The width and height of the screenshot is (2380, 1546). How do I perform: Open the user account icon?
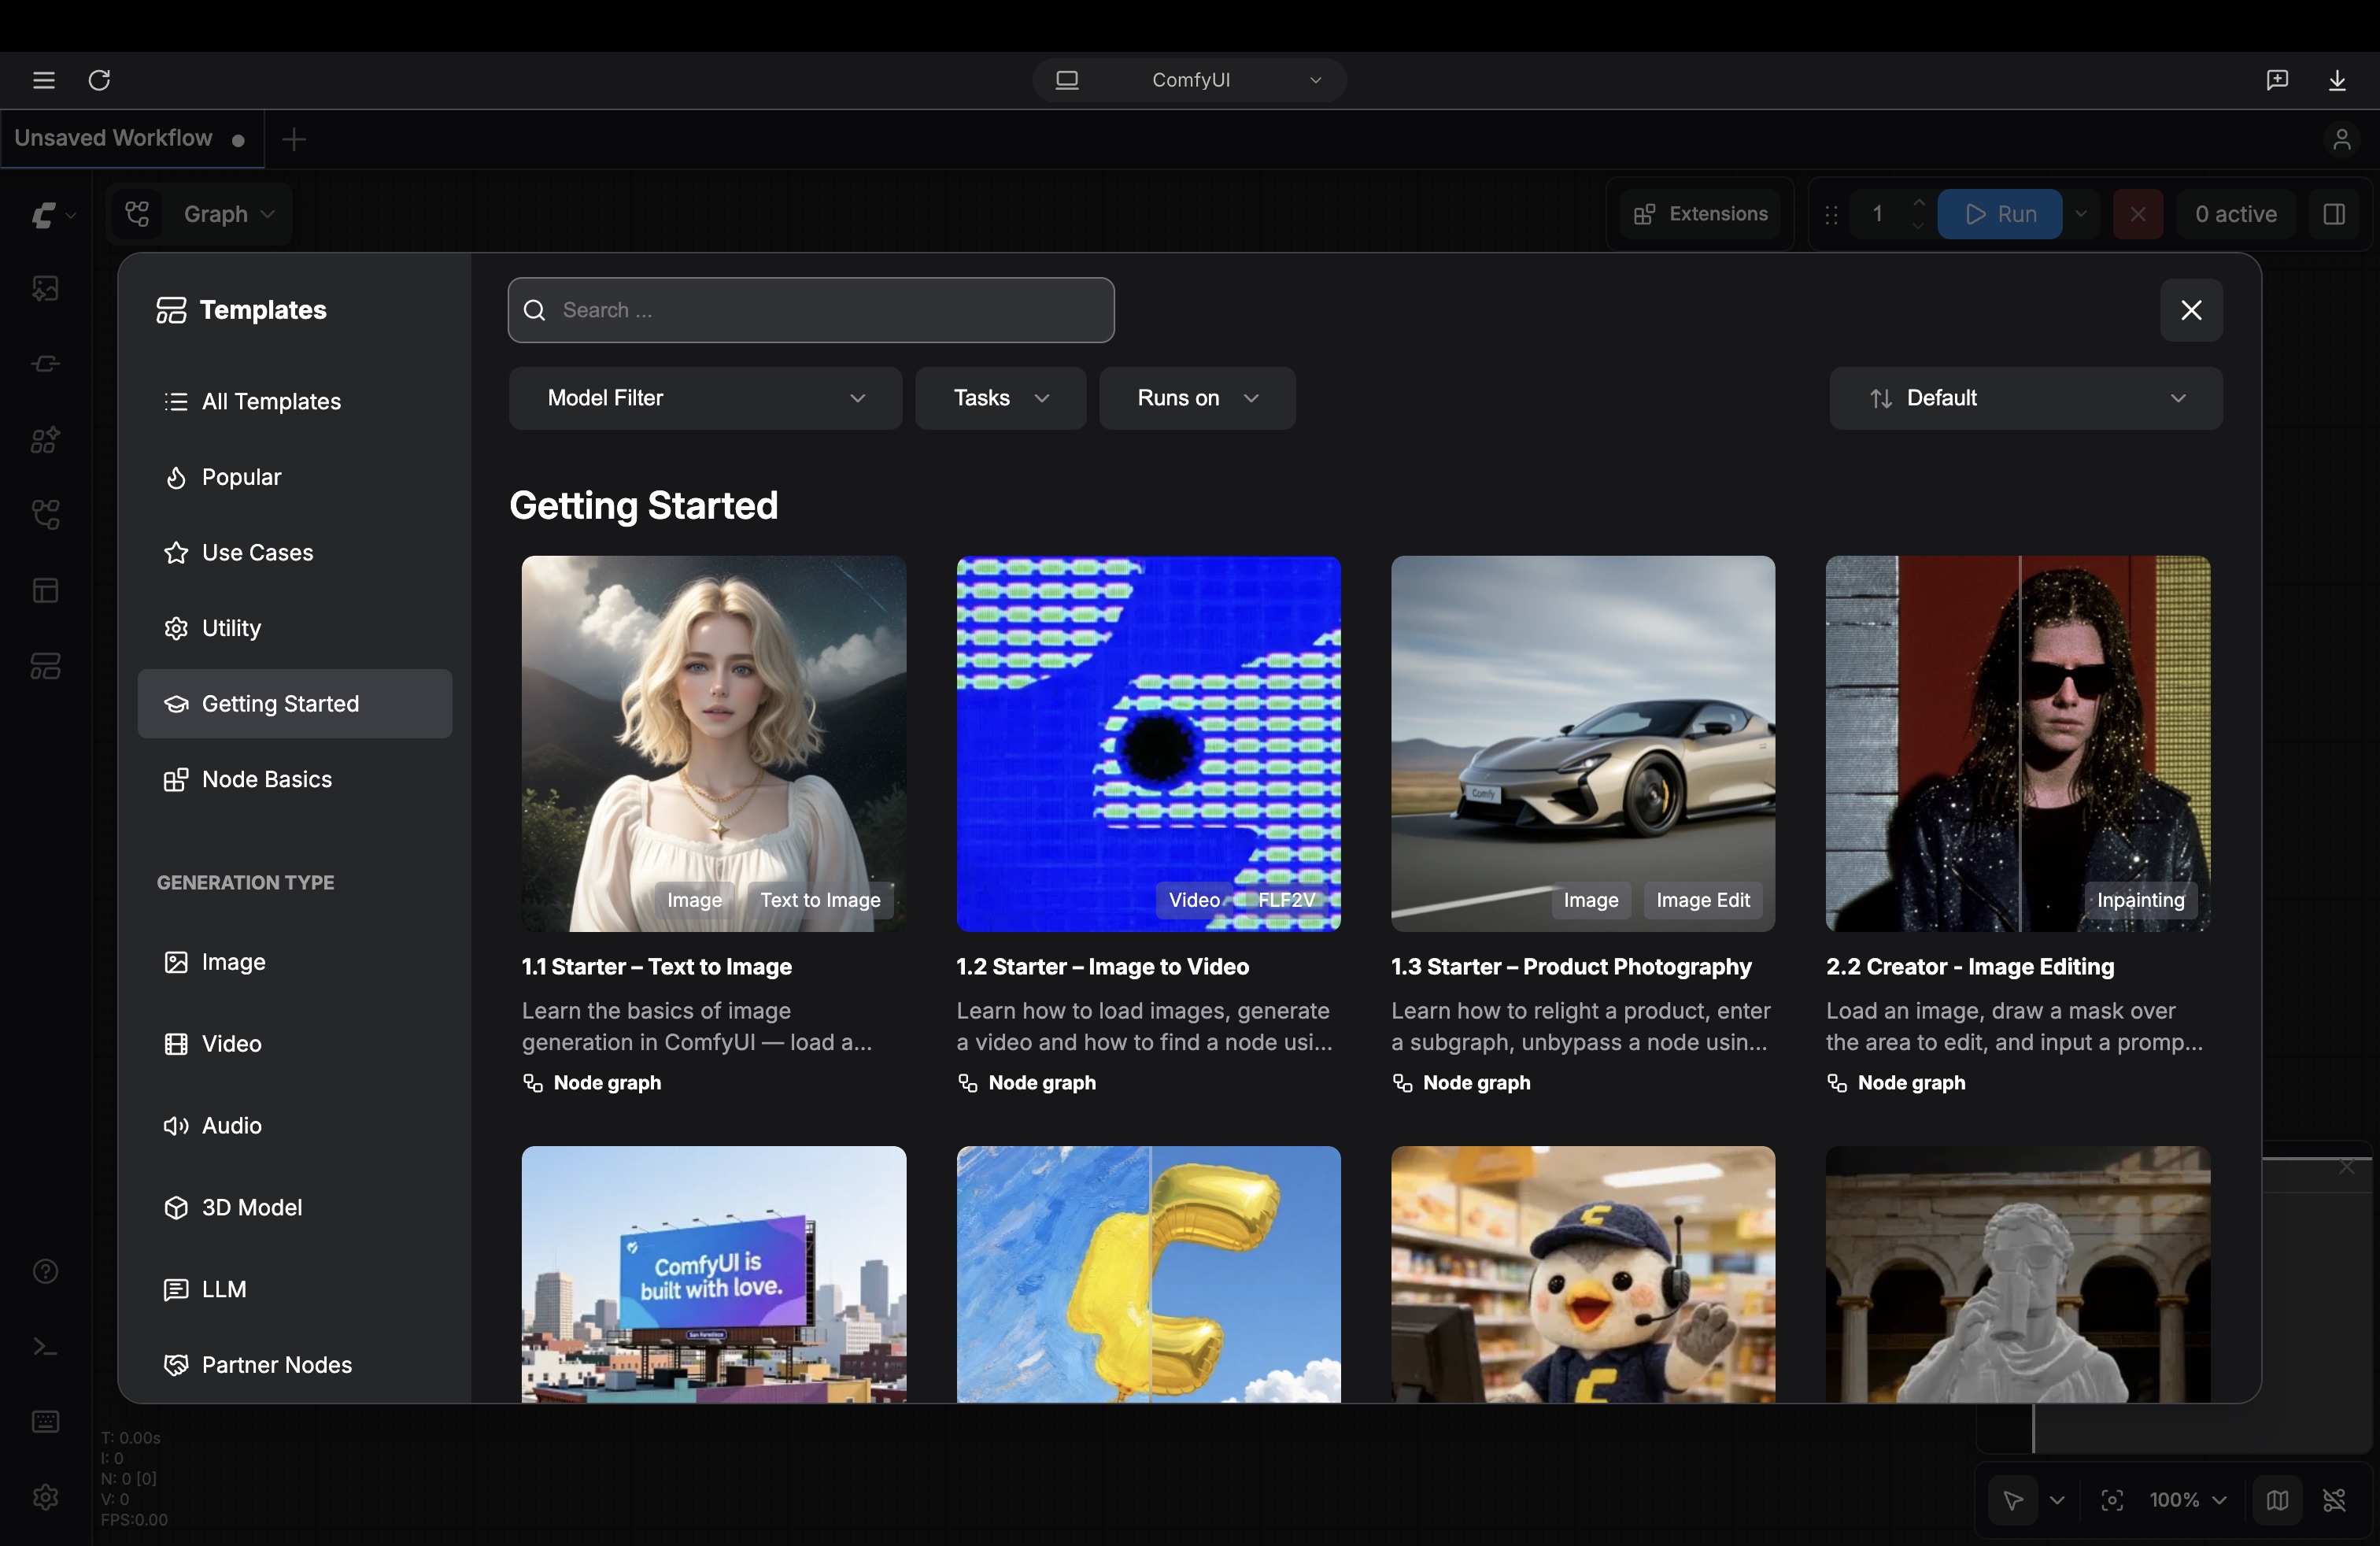(2341, 139)
